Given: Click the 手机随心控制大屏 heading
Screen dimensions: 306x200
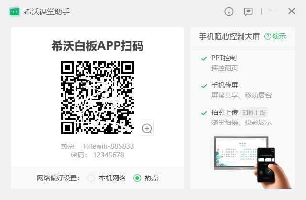Looking at the screenshot, I should tap(229, 37).
